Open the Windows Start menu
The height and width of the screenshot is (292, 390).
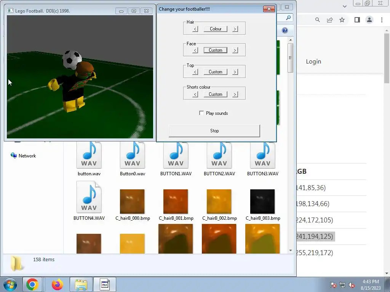[x=10, y=284]
